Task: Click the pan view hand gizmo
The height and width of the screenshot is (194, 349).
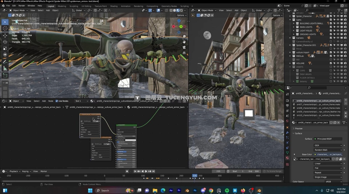Action: pos(184,42)
